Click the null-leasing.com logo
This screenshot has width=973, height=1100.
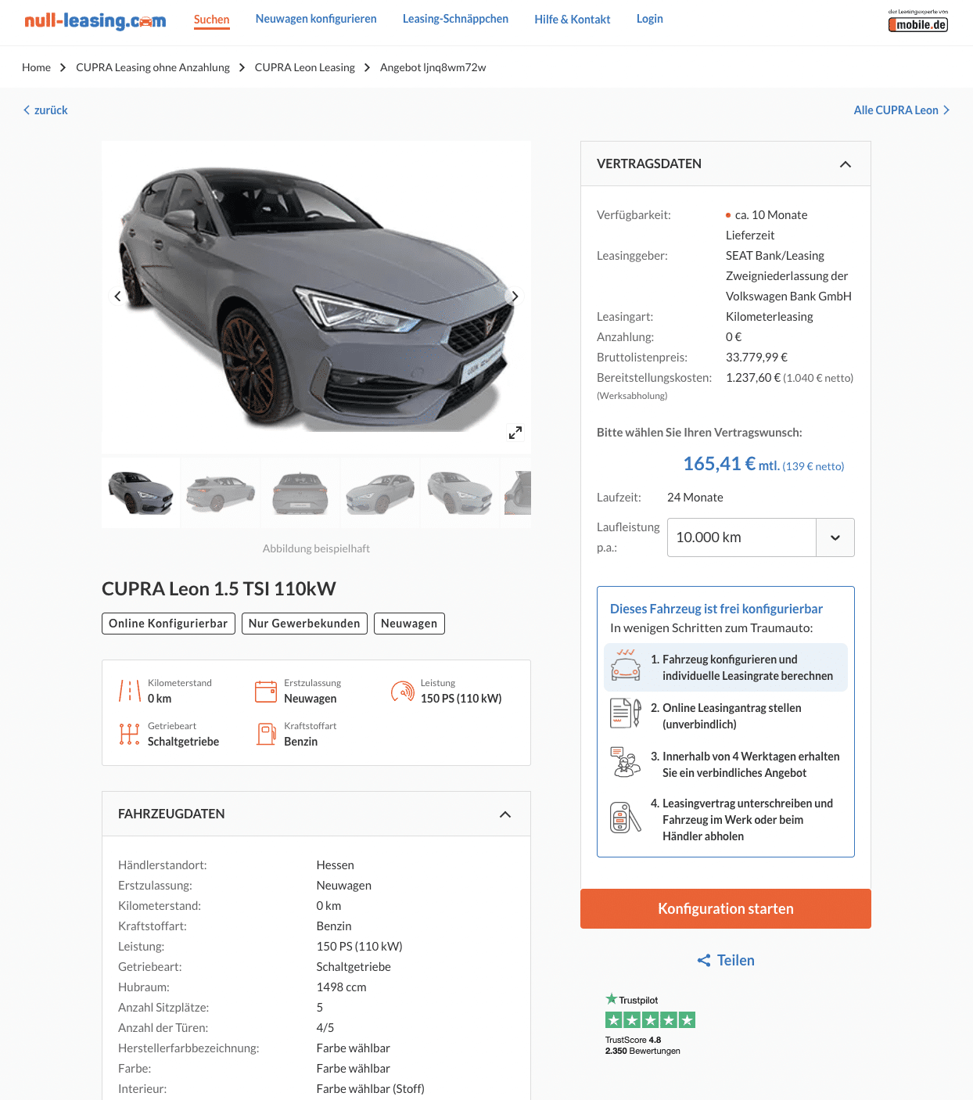(95, 20)
